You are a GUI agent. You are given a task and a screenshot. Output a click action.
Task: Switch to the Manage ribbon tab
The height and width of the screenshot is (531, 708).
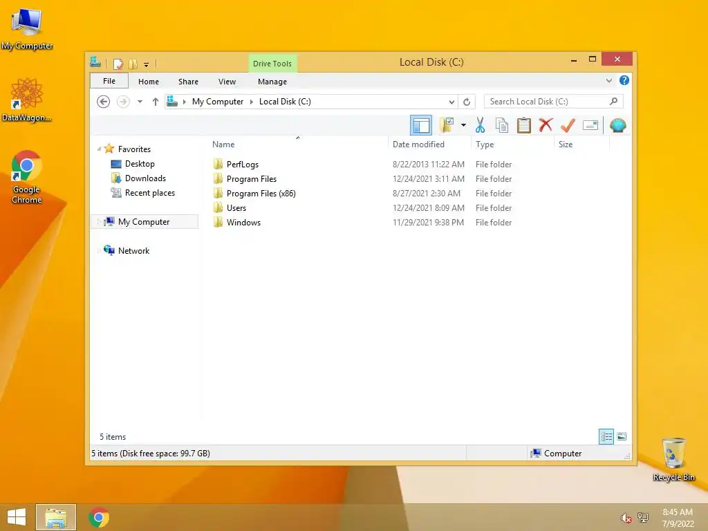272,82
